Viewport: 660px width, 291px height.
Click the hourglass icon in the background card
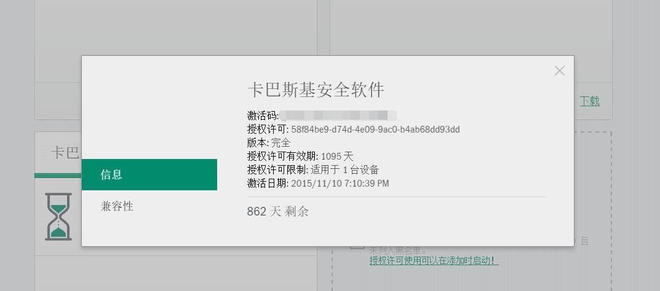point(58,217)
